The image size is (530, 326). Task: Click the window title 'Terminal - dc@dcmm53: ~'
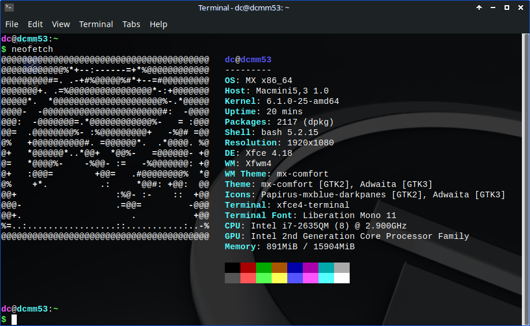coord(244,8)
